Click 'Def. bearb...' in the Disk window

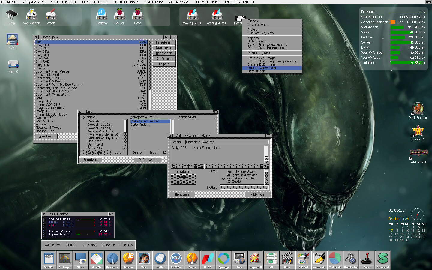(148, 160)
